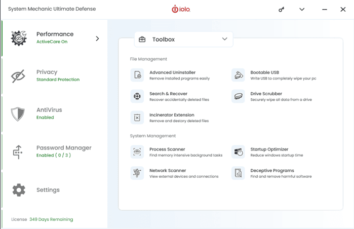354x229 pixels.
Task: Click the Startup Optimizer icon
Action: pyautogui.click(x=238, y=152)
